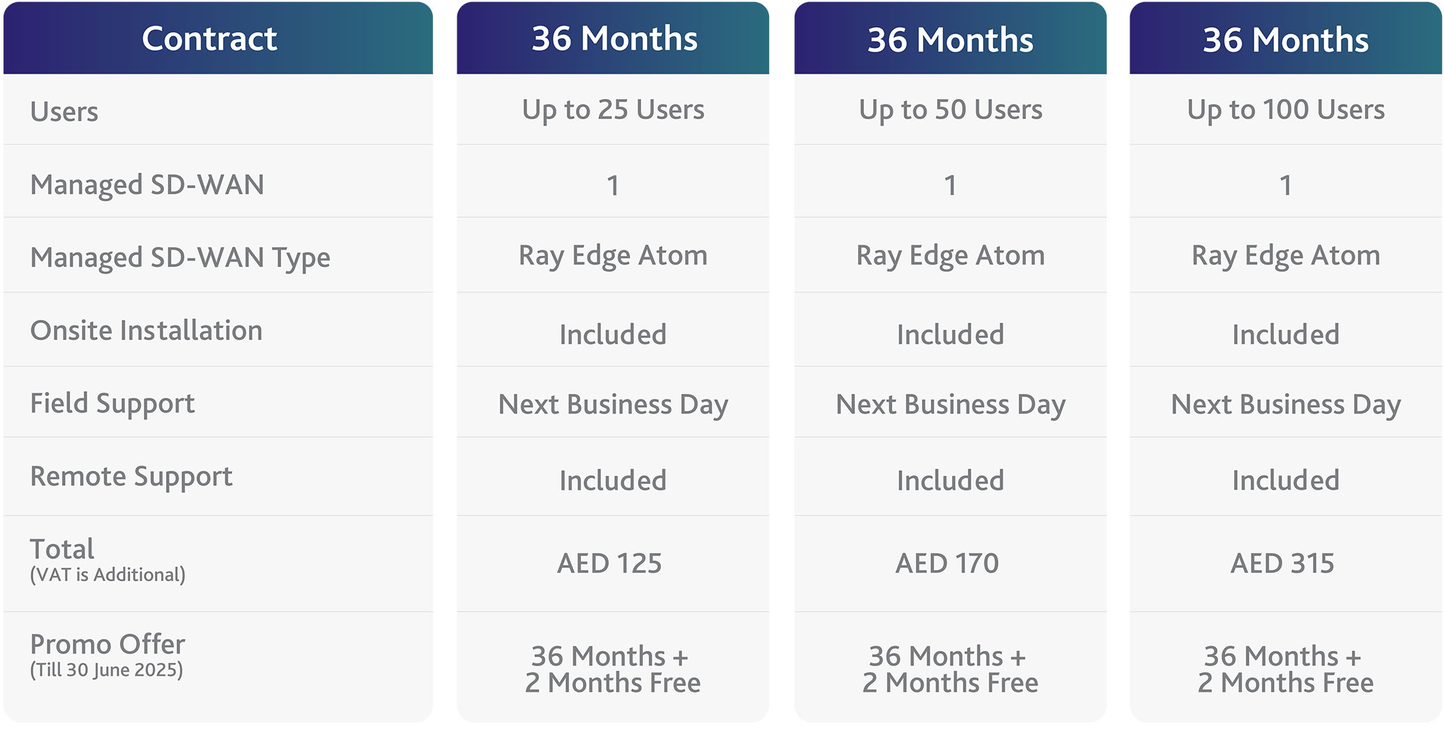Click the Field Support row label

point(112,403)
